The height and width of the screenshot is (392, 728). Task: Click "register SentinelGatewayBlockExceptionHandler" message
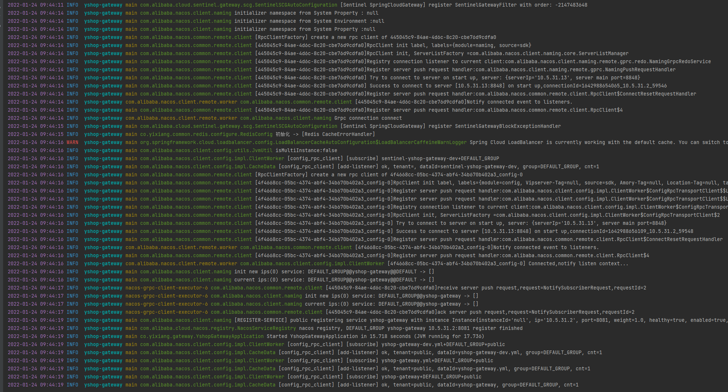click(x=495, y=126)
